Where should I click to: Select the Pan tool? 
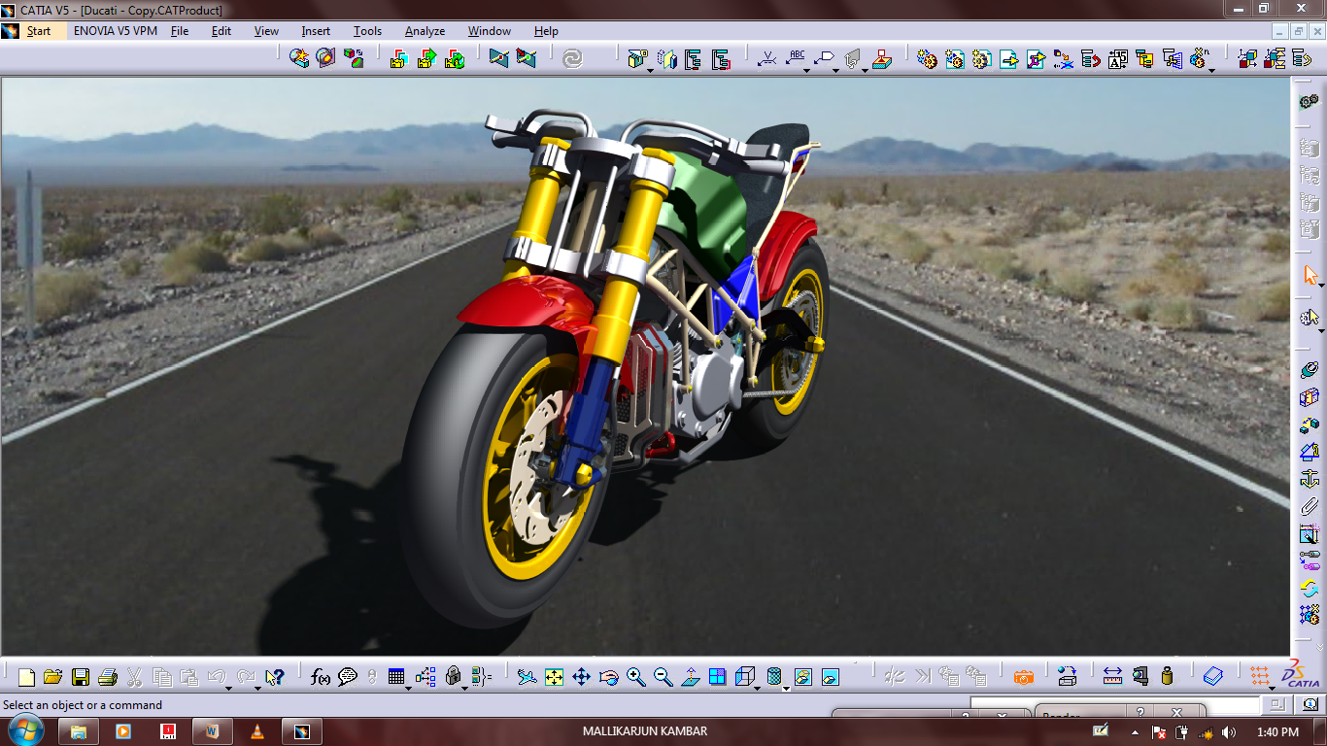(x=581, y=677)
